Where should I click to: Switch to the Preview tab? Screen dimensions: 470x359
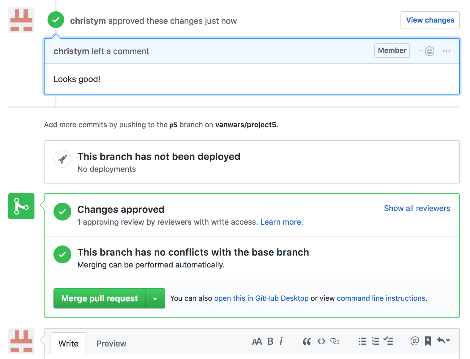pyautogui.click(x=111, y=344)
